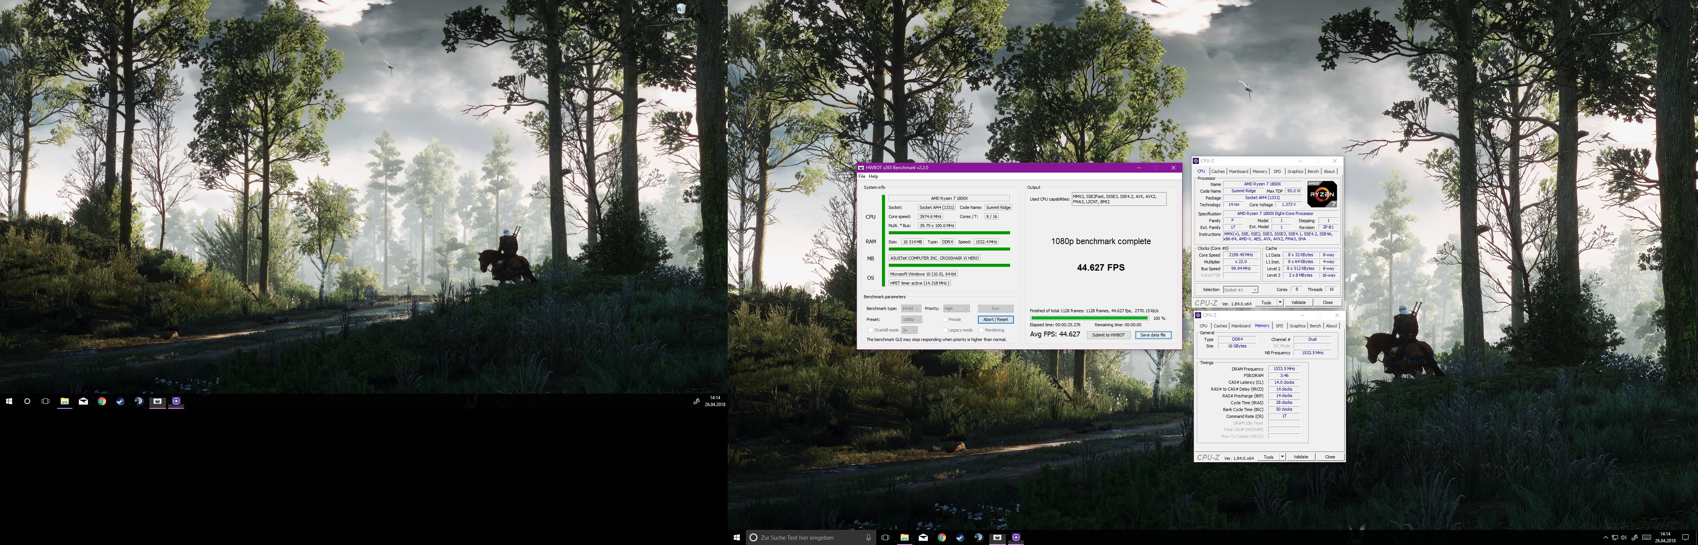Click the Used CPU capabilities text box
The width and height of the screenshot is (1698, 545).
click(1118, 199)
